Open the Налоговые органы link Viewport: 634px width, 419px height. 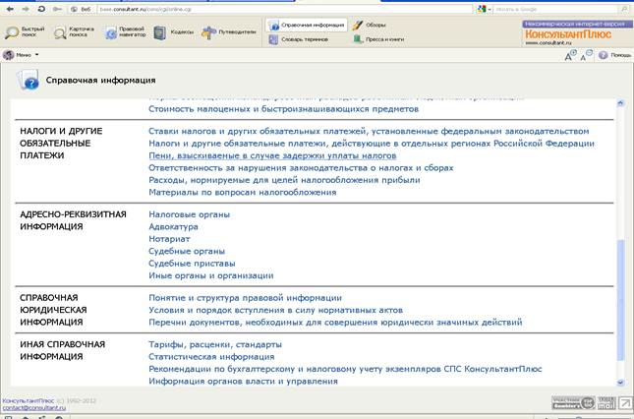point(190,214)
